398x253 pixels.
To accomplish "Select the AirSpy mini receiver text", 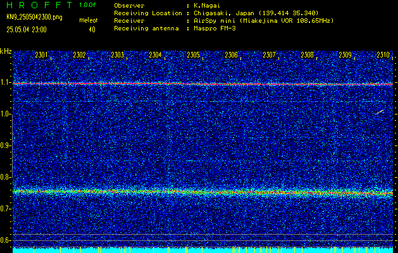I will point(263,20).
